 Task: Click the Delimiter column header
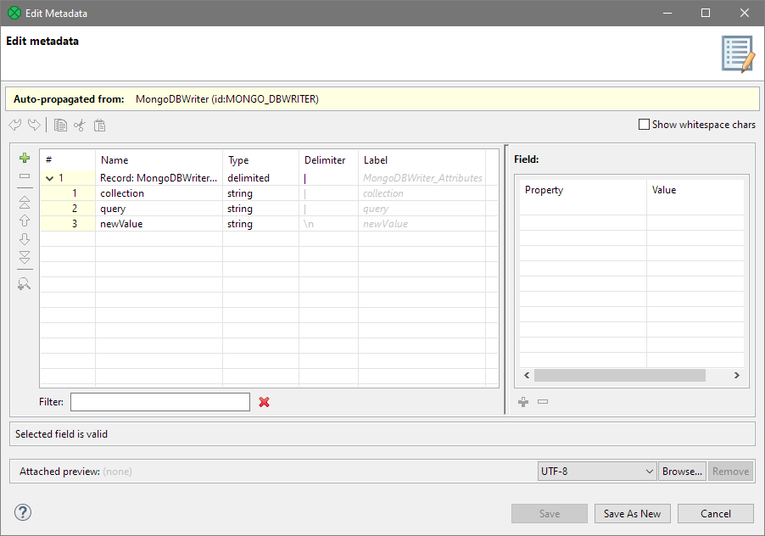click(328, 160)
